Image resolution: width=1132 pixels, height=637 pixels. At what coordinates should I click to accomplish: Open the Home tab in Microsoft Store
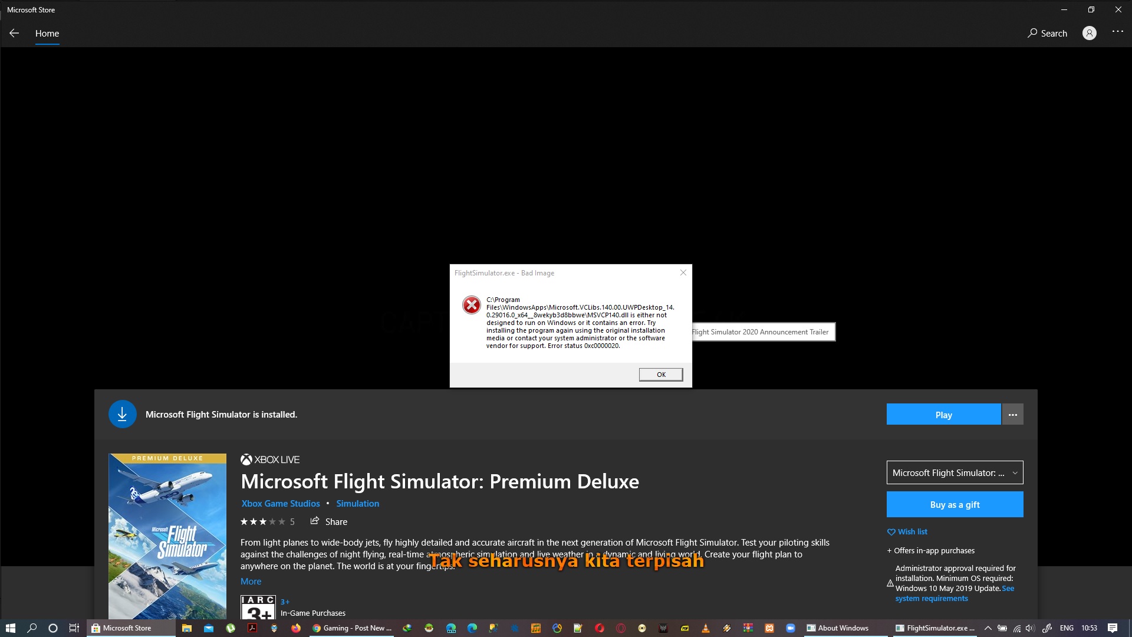click(47, 34)
